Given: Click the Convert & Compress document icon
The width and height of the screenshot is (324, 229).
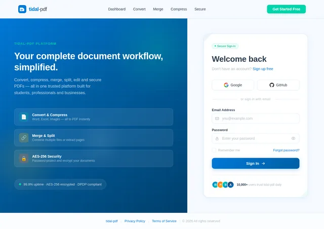Looking at the screenshot, I should point(24,117).
